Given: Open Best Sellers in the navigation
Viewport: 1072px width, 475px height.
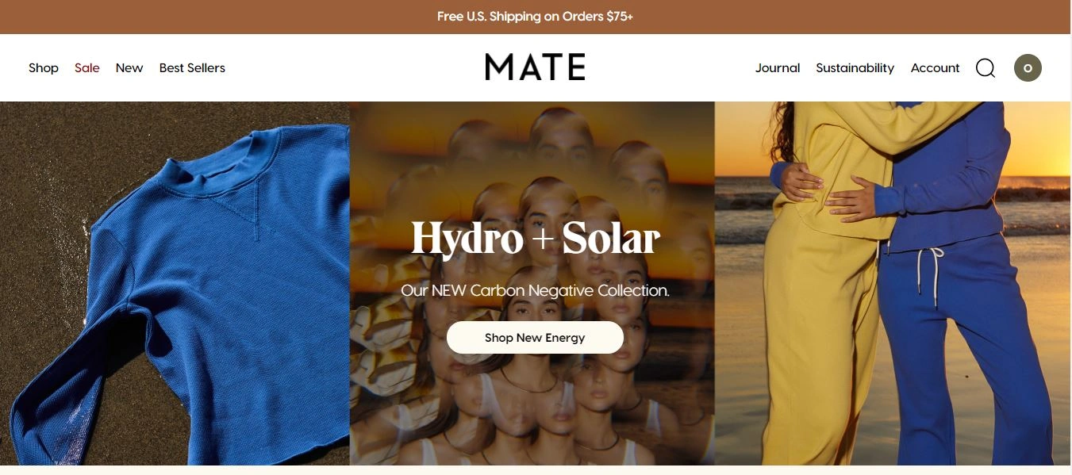Looking at the screenshot, I should point(192,68).
